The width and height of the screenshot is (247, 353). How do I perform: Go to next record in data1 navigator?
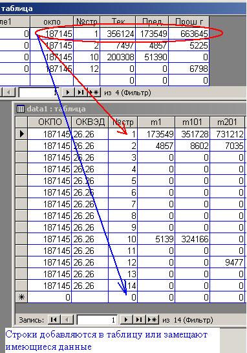pos(126,319)
